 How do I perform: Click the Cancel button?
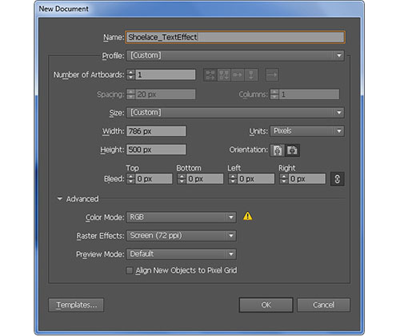point(323,305)
